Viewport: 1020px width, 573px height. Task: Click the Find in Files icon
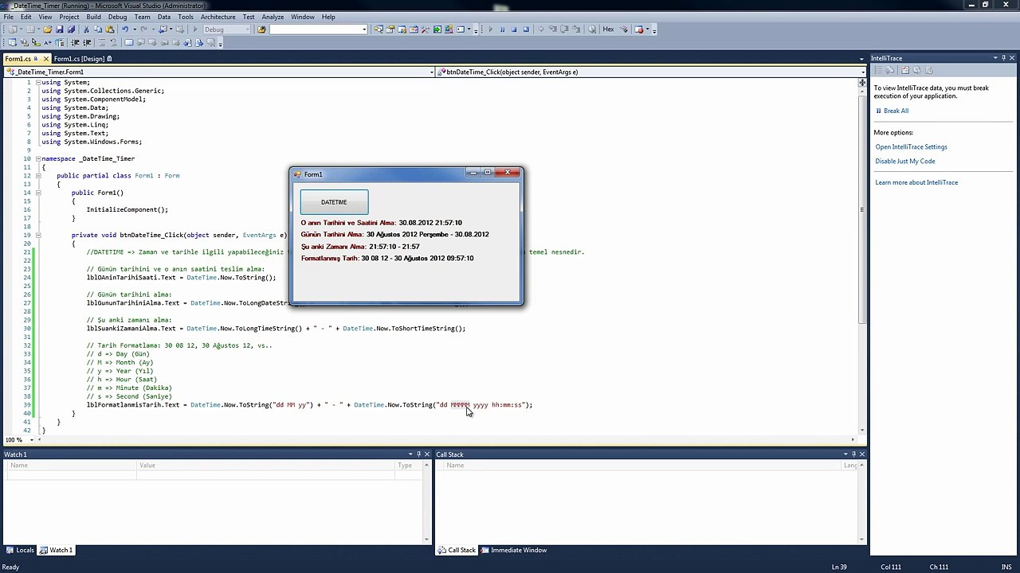pos(261,29)
